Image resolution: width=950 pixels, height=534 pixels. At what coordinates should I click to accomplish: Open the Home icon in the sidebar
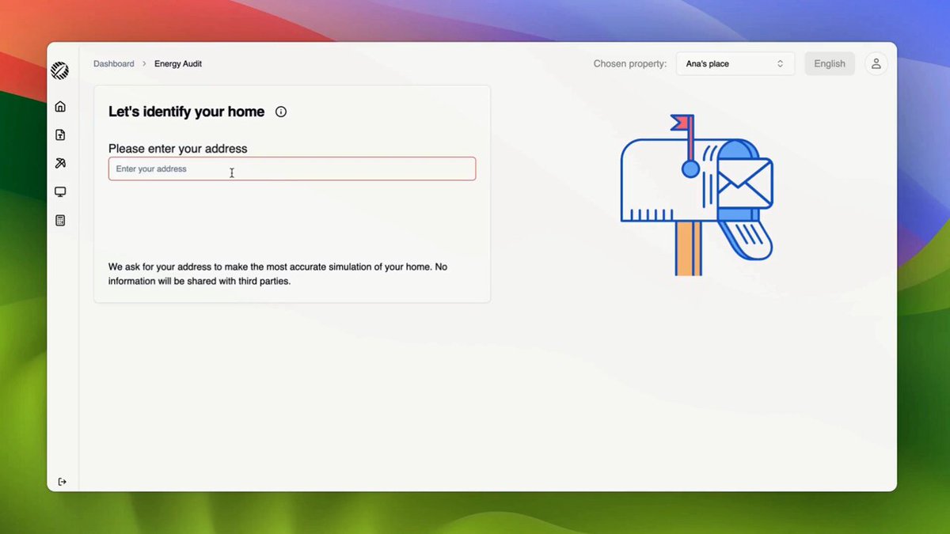(x=60, y=107)
